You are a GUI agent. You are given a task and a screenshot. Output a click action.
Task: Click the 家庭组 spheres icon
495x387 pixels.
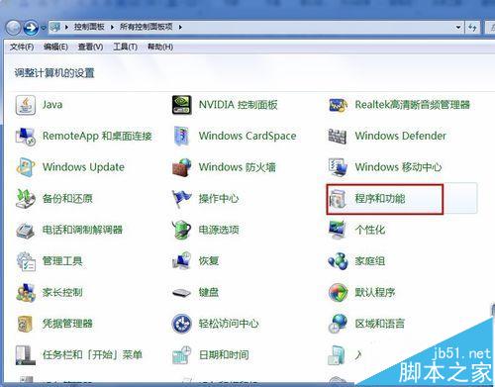click(x=338, y=261)
